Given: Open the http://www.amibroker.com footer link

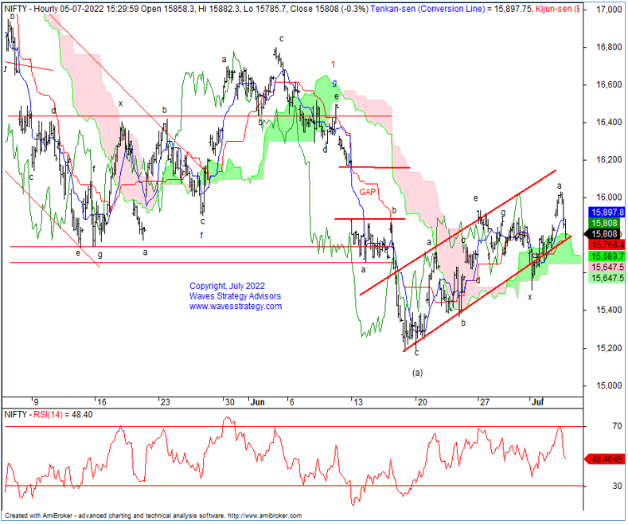Looking at the screenshot, I should [265, 516].
